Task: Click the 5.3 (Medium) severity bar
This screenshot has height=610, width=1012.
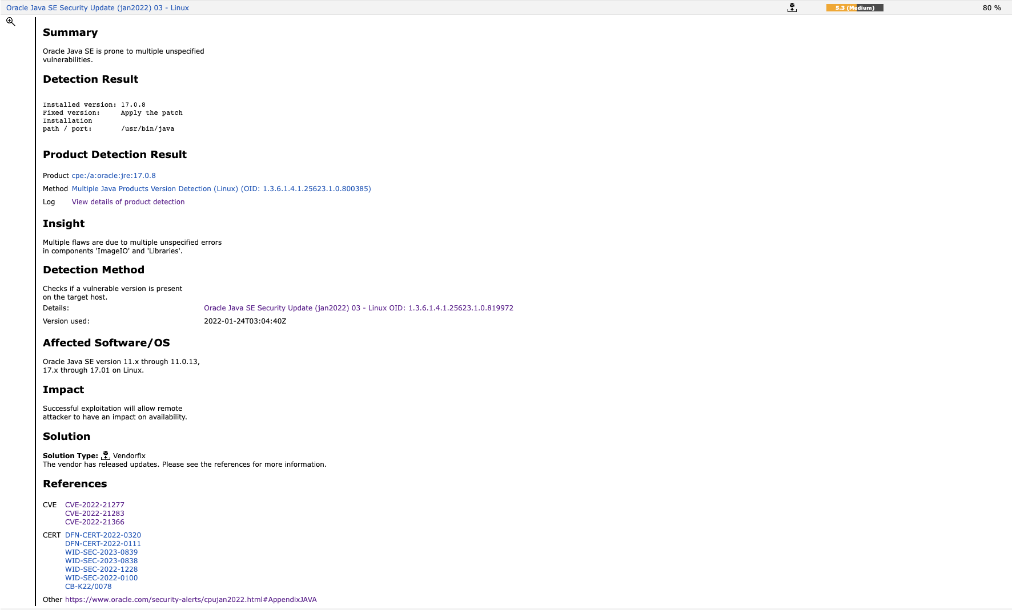Action: tap(854, 8)
